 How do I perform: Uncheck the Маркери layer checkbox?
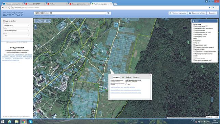tap(194, 40)
